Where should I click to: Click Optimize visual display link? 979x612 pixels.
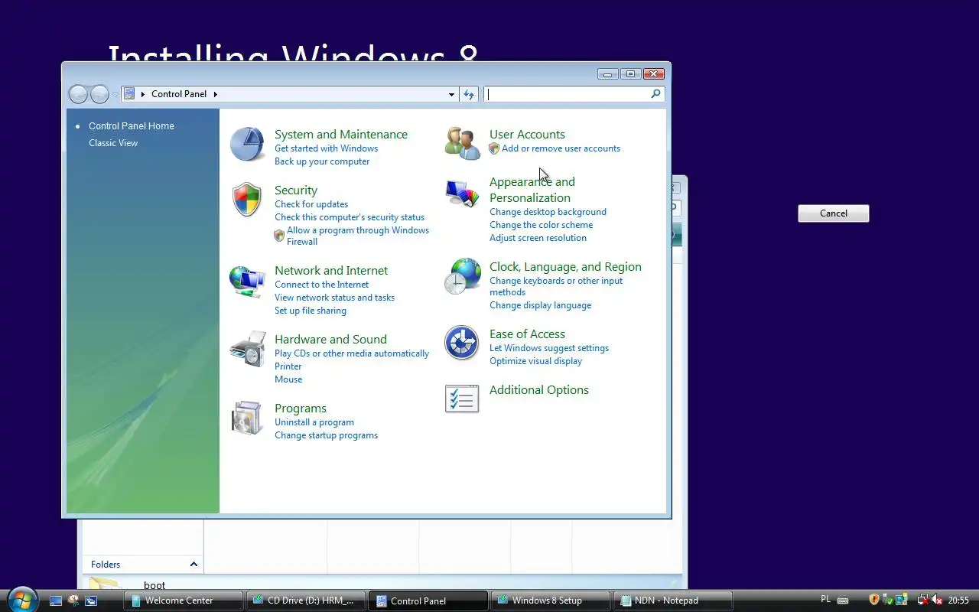point(536,361)
